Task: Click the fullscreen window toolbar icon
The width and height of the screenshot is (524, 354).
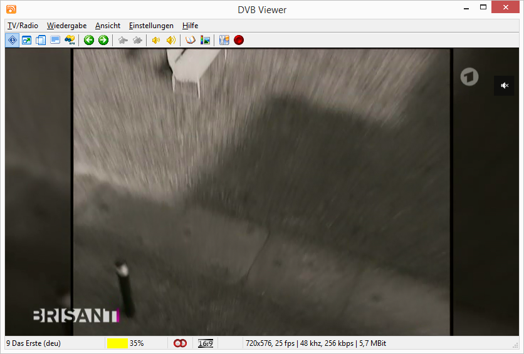Action: click(x=26, y=40)
